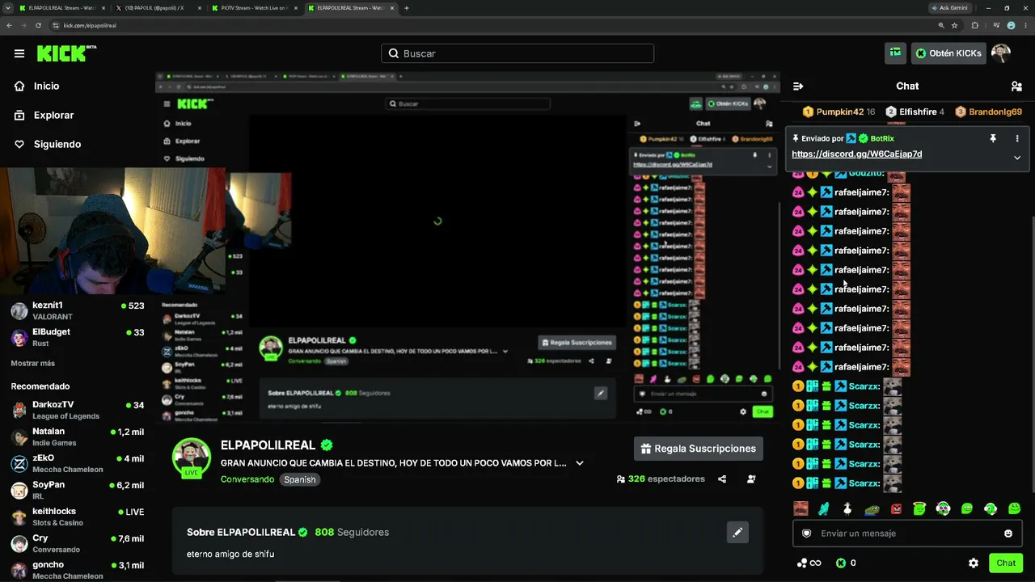
Task: Insert the teal dancing figure emote
Action: pyautogui.click(x=824, y=508)
